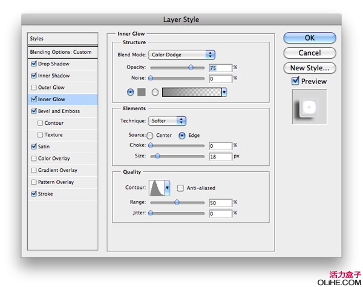Enable the Pattern Overlay checkbox
This screenshot has width=363, height=287.
pyautogui.click(x=34, y=182)
